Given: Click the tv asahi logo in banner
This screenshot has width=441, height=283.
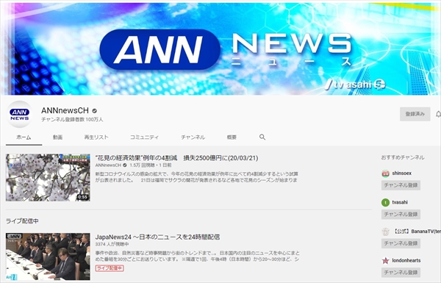Looking at the screenshot, I should (355, 85).
